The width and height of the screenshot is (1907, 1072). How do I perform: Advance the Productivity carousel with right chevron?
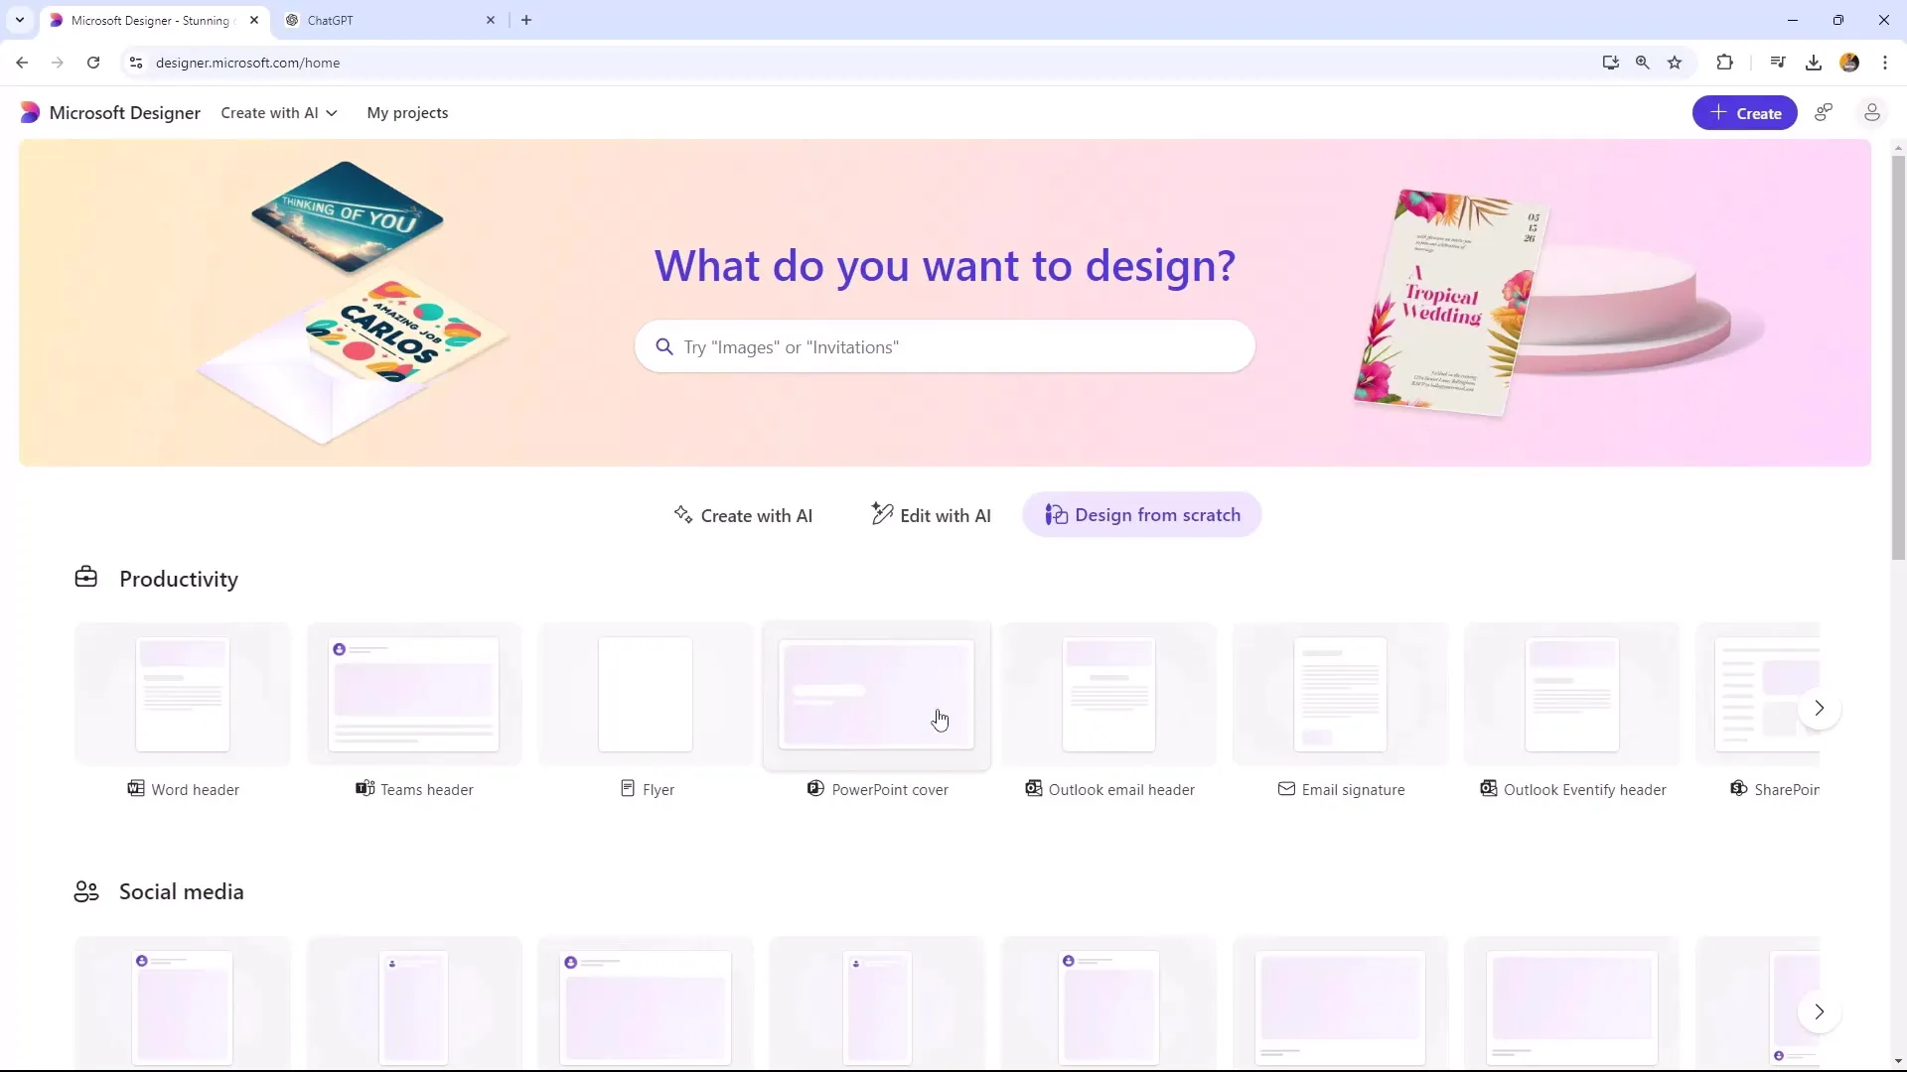click(1819, 709)
